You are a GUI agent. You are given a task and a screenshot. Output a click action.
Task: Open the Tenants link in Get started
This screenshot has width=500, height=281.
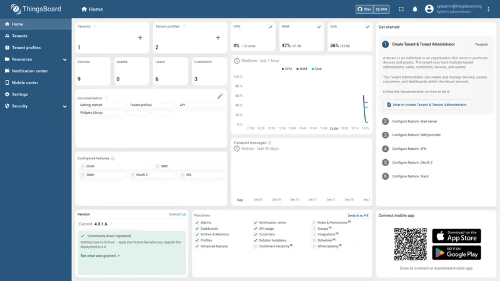pyautogui.click(x=481, y=44)
